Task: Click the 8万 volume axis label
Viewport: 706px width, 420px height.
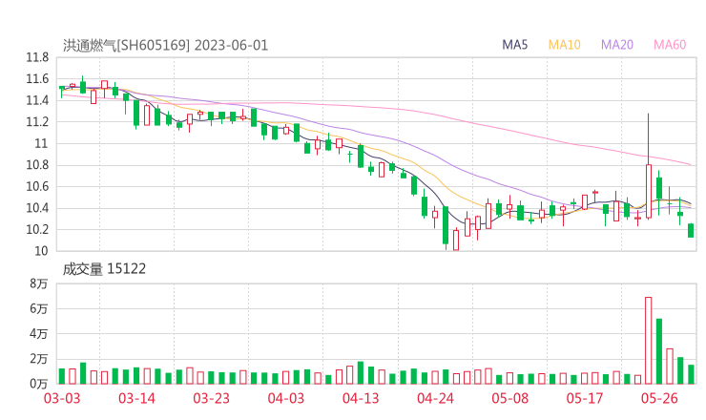Action: (39, 283)
